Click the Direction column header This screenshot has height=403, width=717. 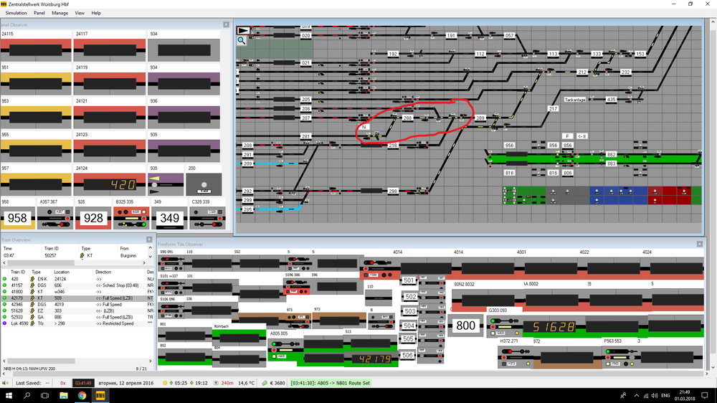coord(104,272)
